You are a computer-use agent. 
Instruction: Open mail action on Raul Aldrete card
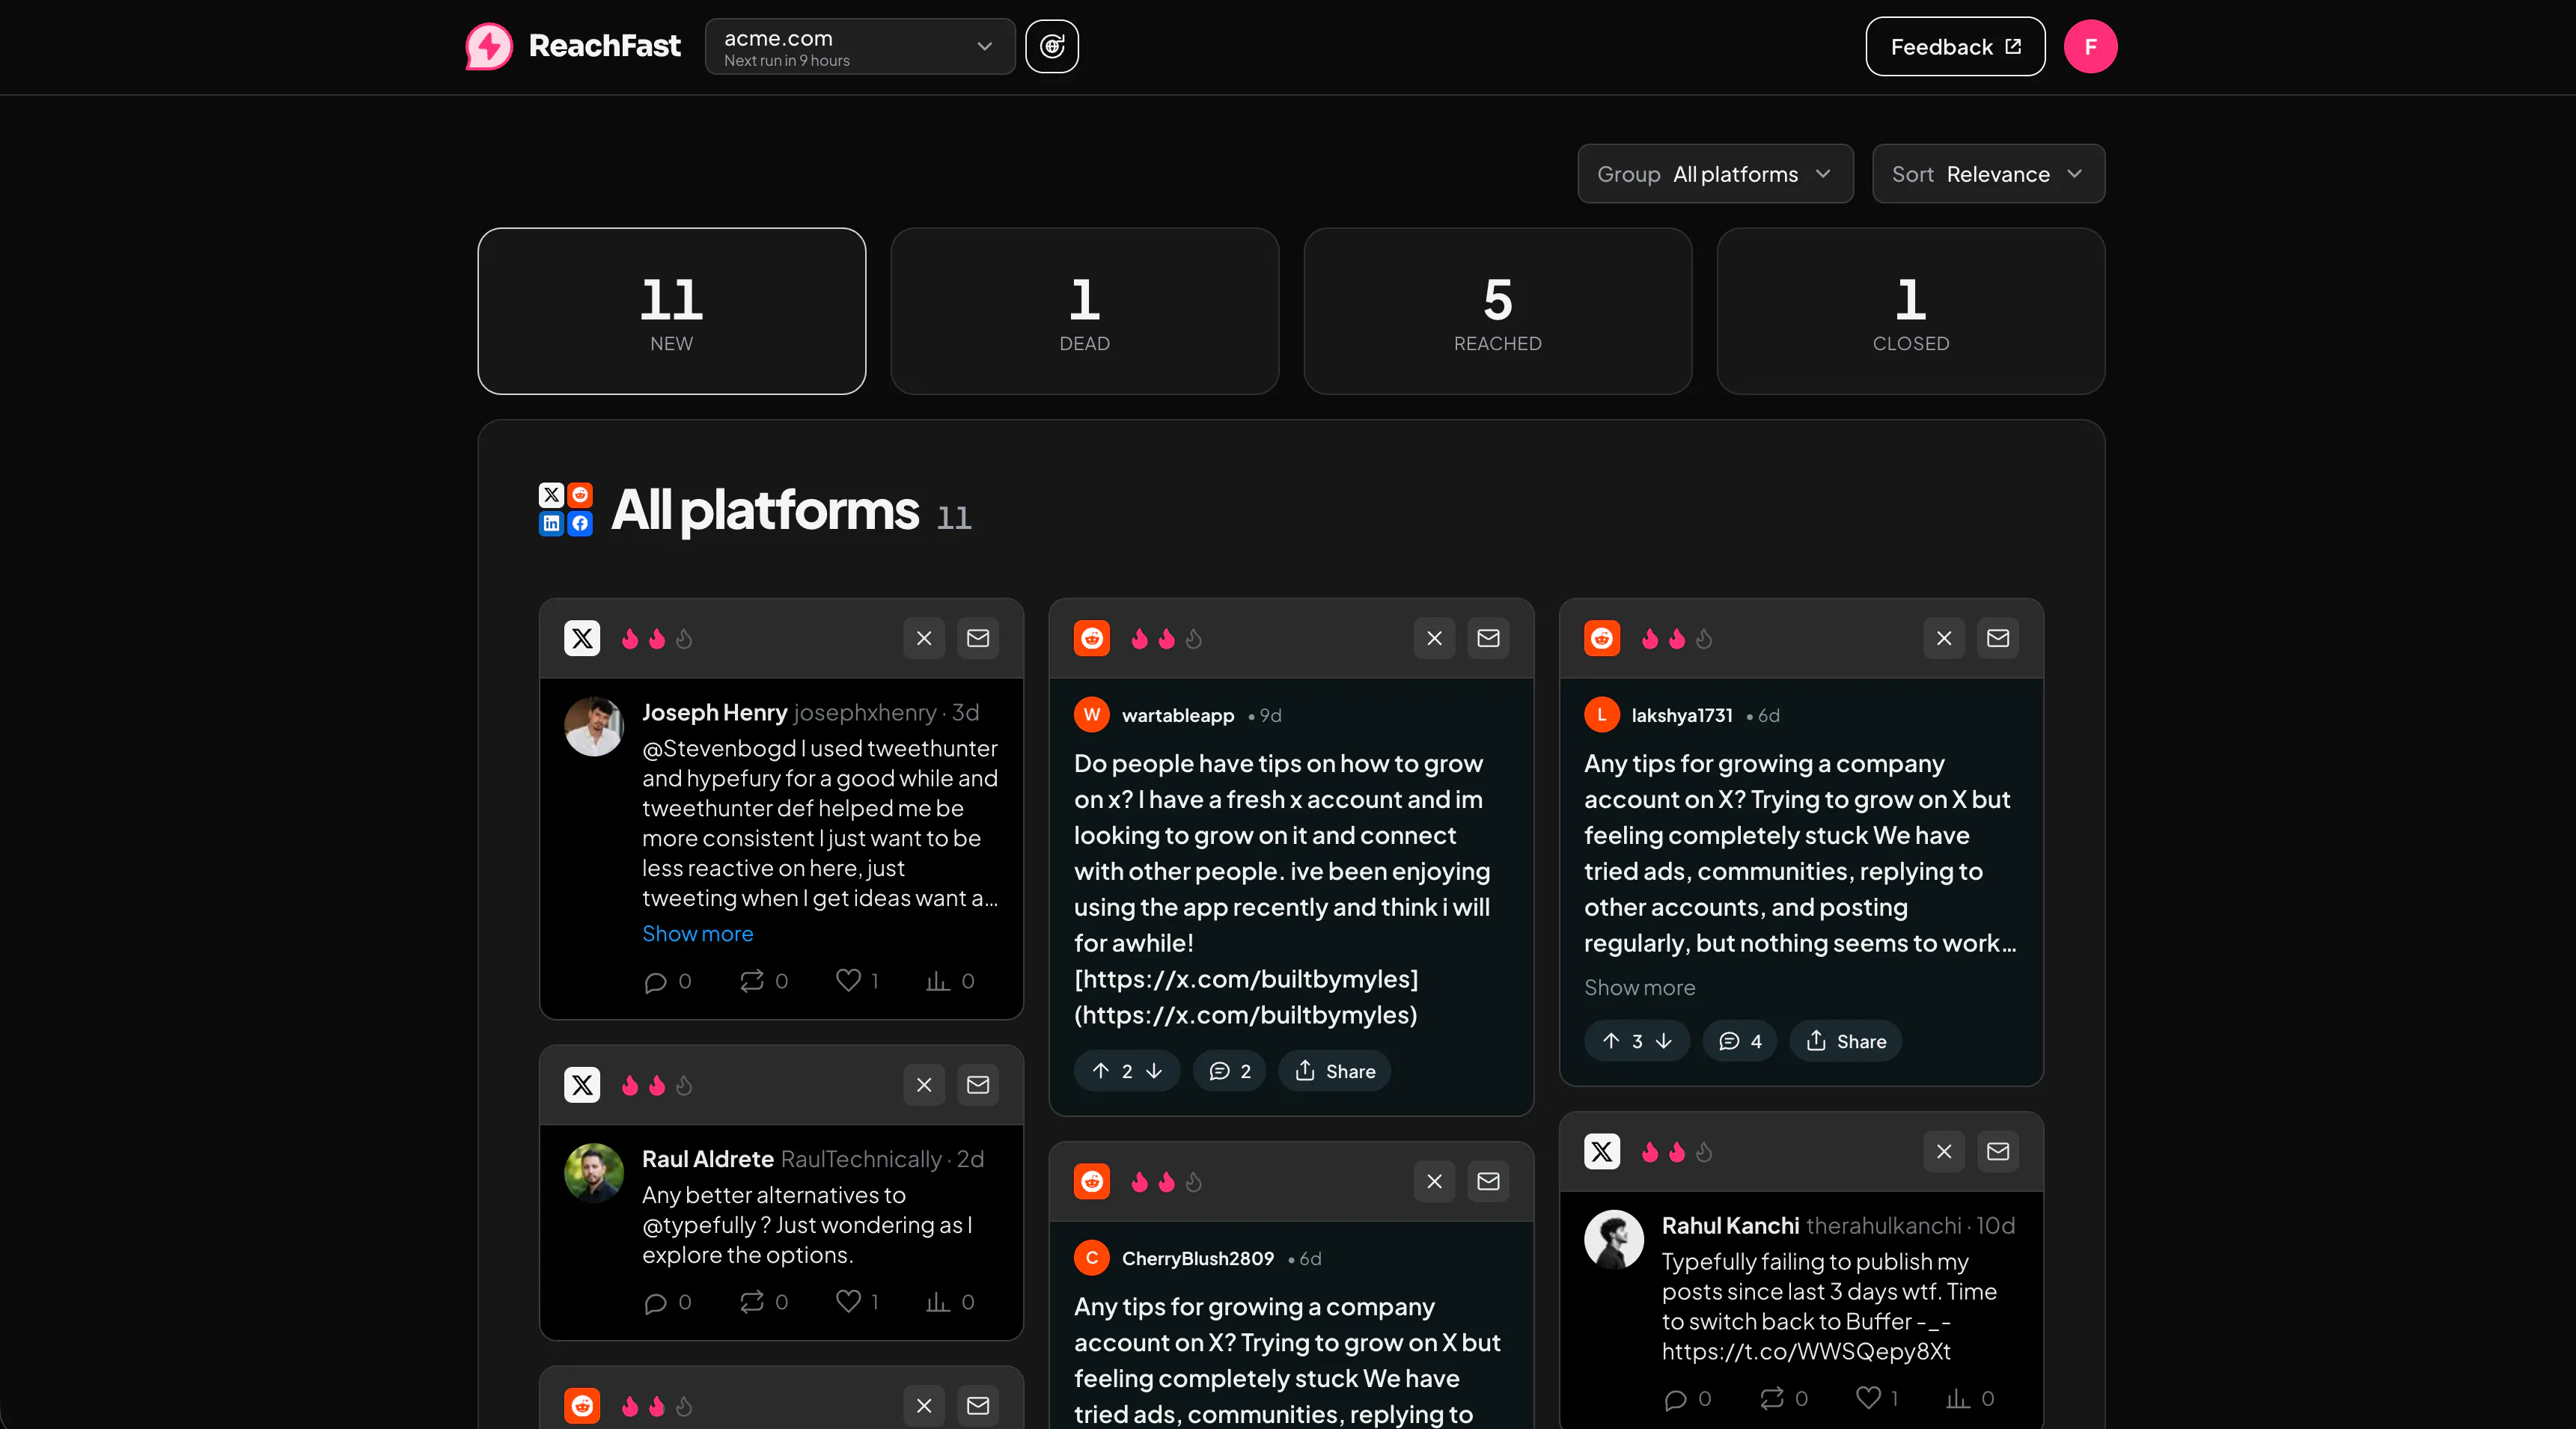pyautogui.click(x=978, y=1085)
